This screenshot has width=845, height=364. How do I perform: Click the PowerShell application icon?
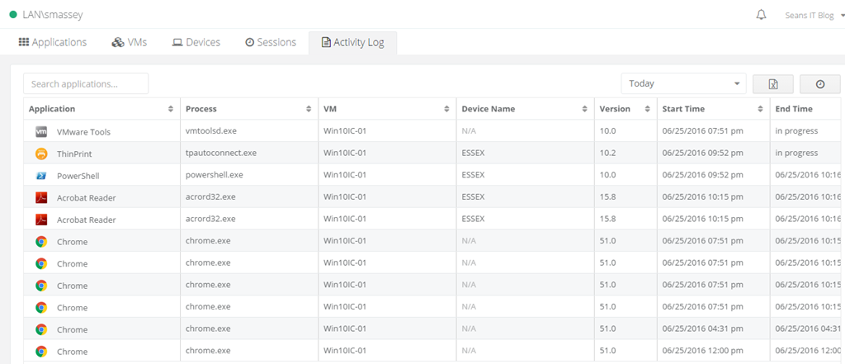[41, 176]
